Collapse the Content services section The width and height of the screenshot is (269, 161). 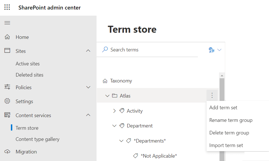pos(88,115)
